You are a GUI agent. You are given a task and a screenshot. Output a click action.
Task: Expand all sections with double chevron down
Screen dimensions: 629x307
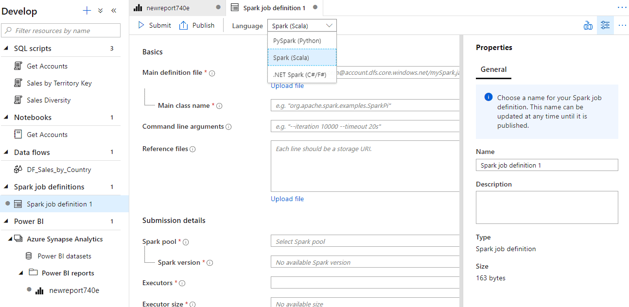coord(101,11)
